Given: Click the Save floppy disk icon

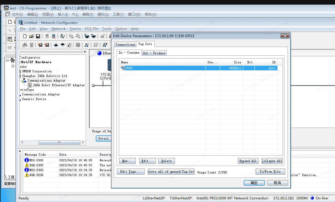Looking at the screenshot, I should point(38,36).
